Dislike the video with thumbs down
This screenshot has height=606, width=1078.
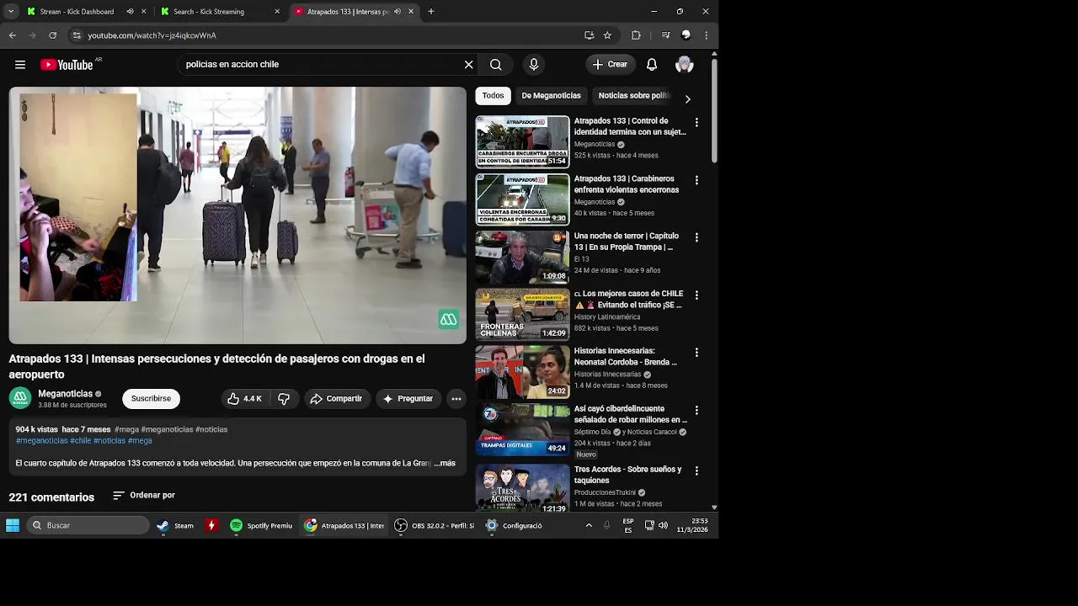pyautogui.click(x=284, y=399)
